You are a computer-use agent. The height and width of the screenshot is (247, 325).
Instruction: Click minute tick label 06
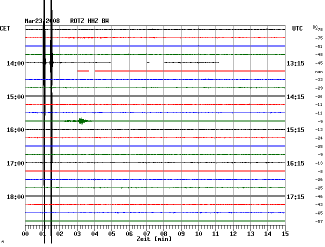point(129,234)
